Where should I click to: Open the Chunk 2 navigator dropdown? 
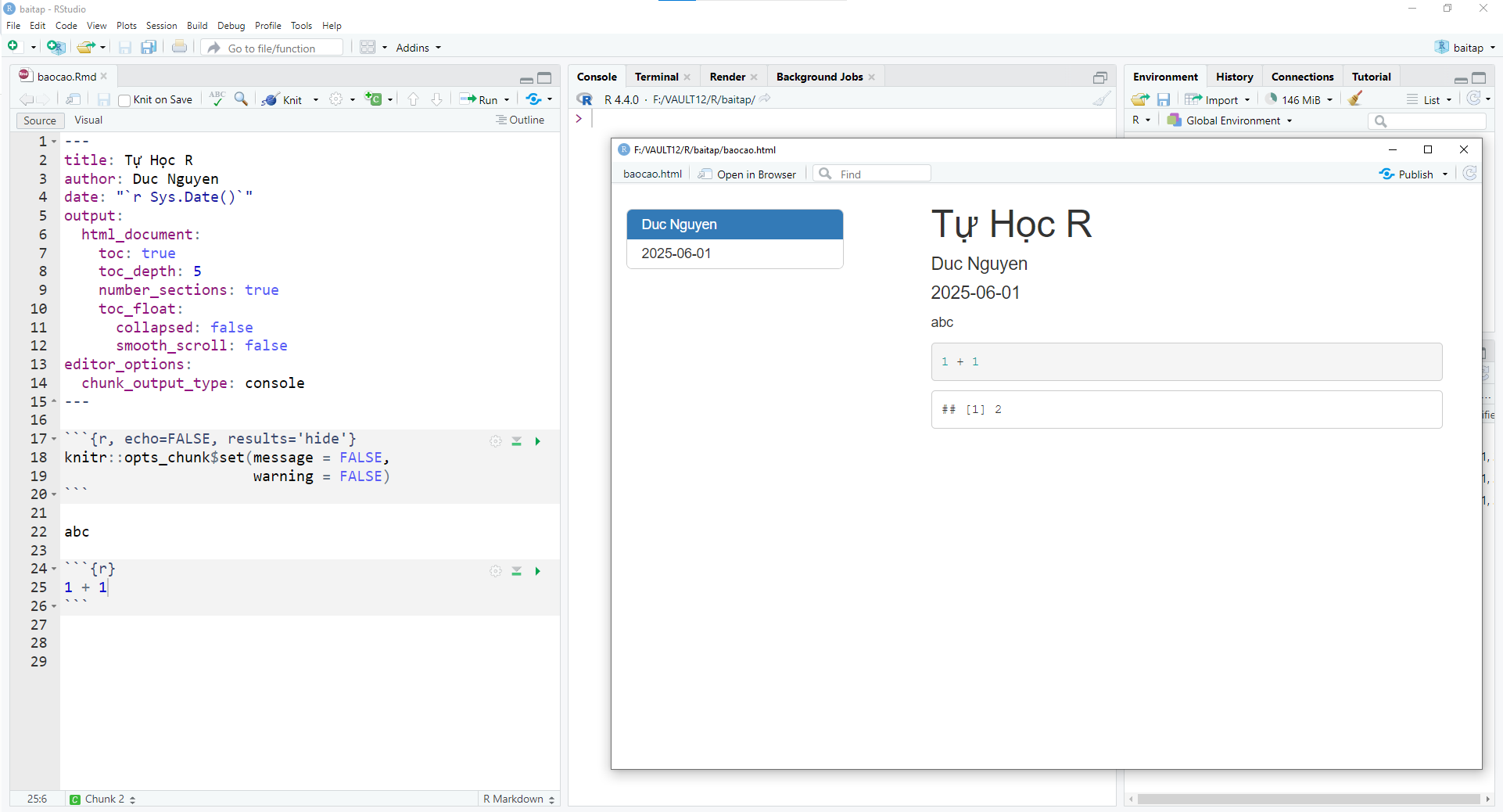click(x=102, y=799)
